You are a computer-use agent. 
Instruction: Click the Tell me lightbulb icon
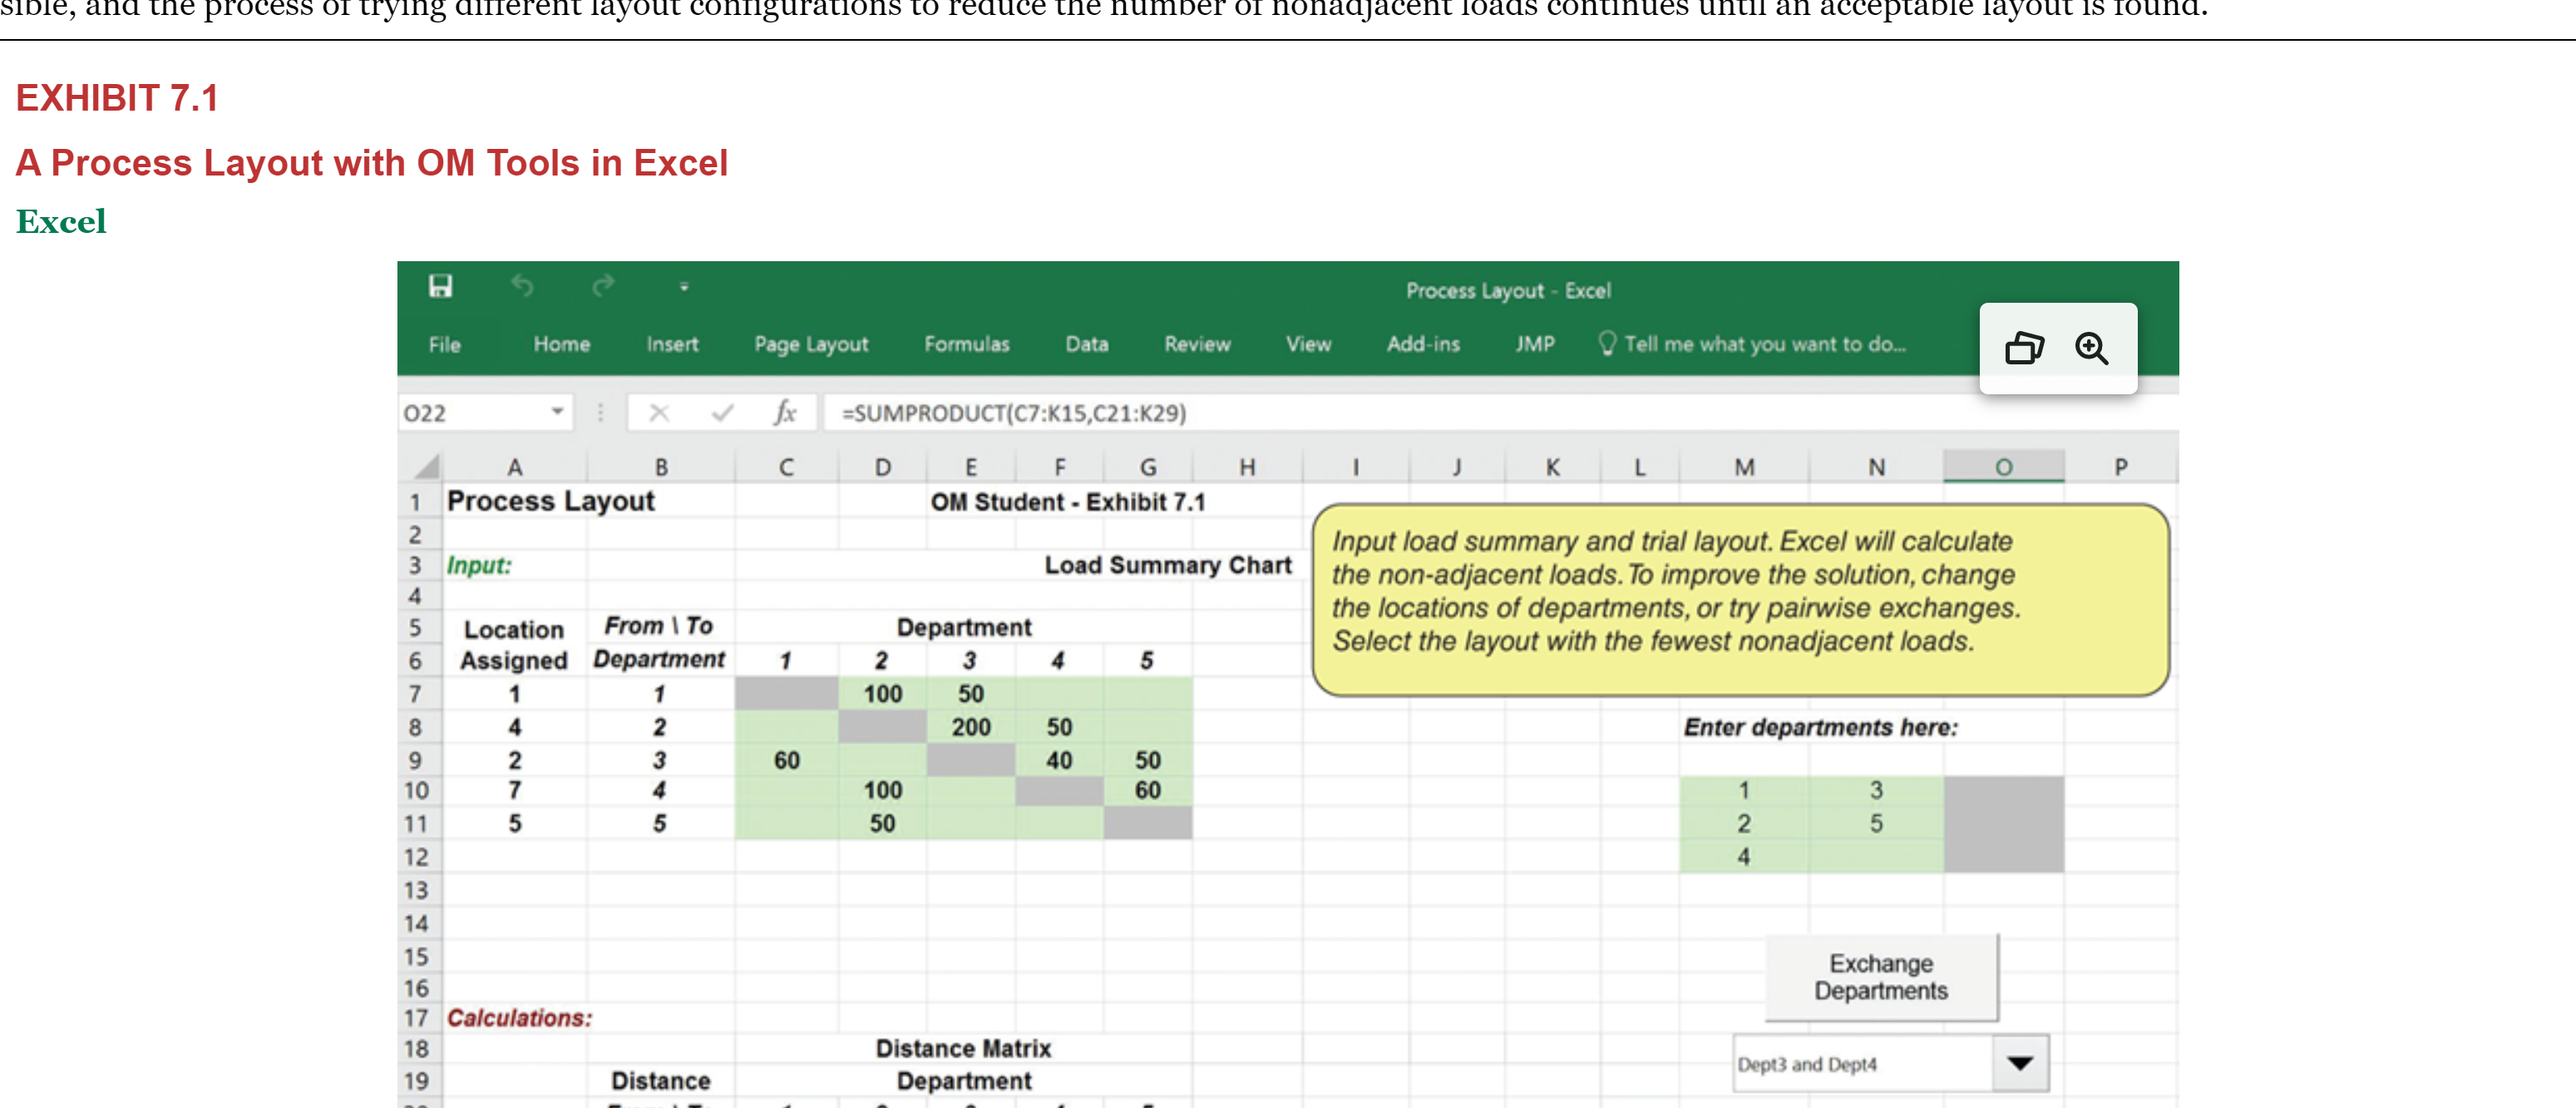(1609, 344)
